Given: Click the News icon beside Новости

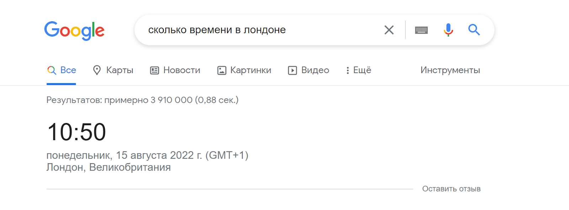Looking at the screenshot, I should point(154,70).
